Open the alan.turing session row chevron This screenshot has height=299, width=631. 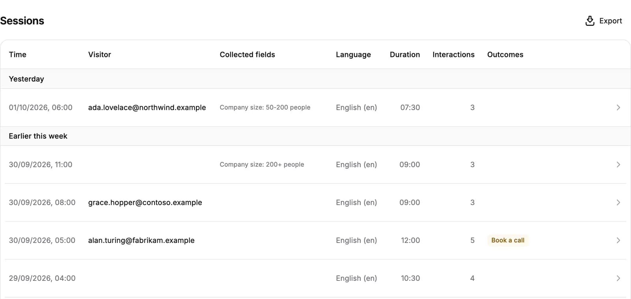618,240
